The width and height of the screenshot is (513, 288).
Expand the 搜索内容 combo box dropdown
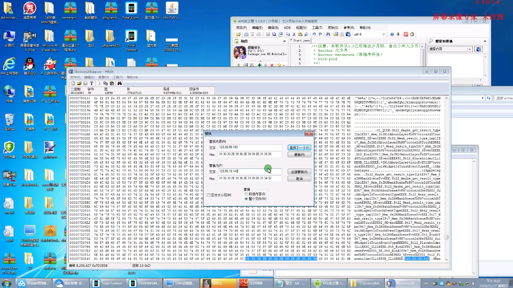470,49
